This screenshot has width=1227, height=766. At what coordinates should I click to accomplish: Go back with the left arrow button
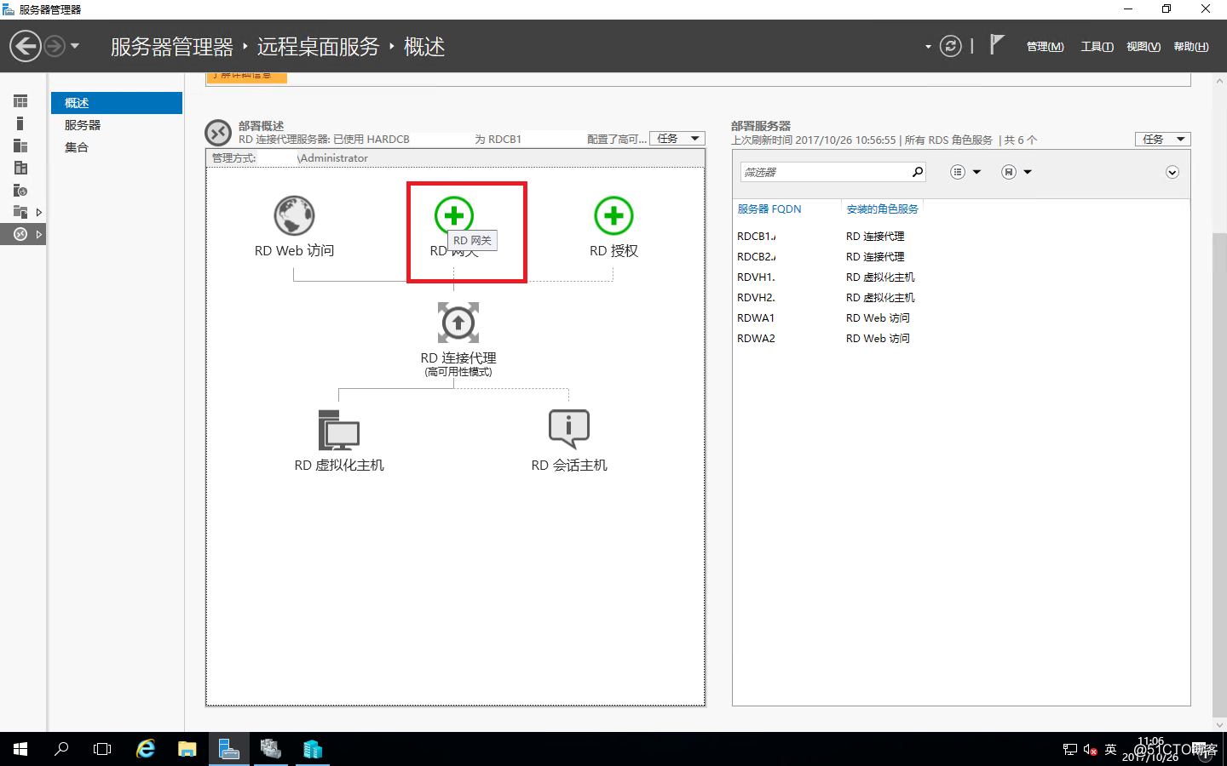coord(26,46)
